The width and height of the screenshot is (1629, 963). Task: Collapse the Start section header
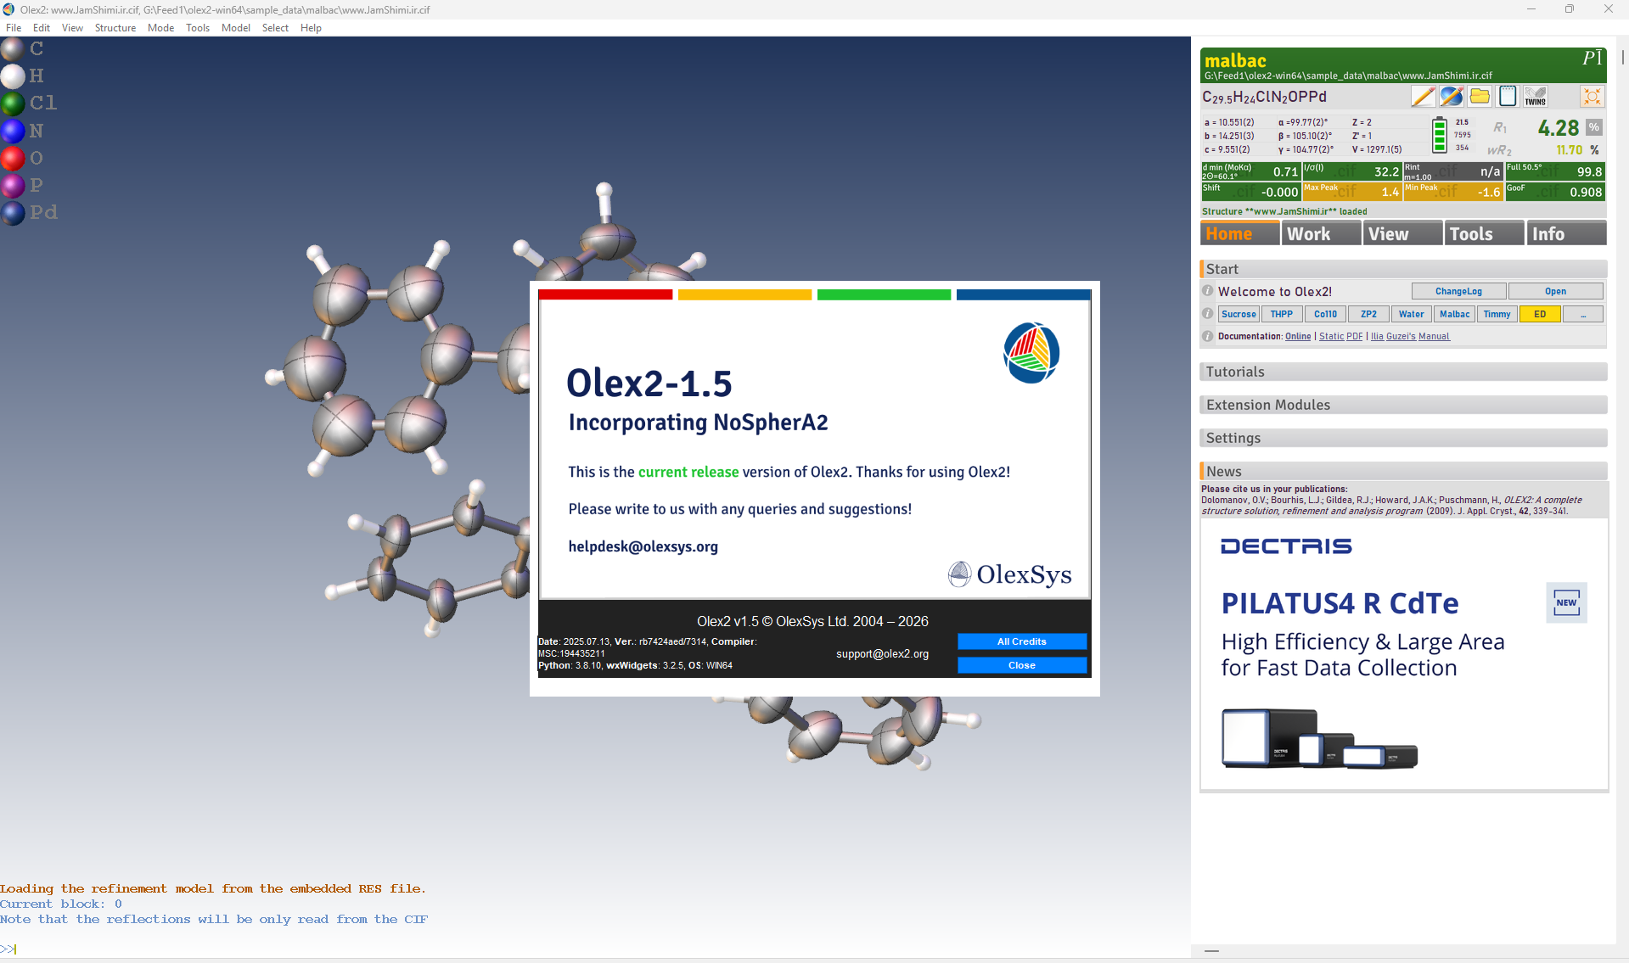(x=1404, y=269)
